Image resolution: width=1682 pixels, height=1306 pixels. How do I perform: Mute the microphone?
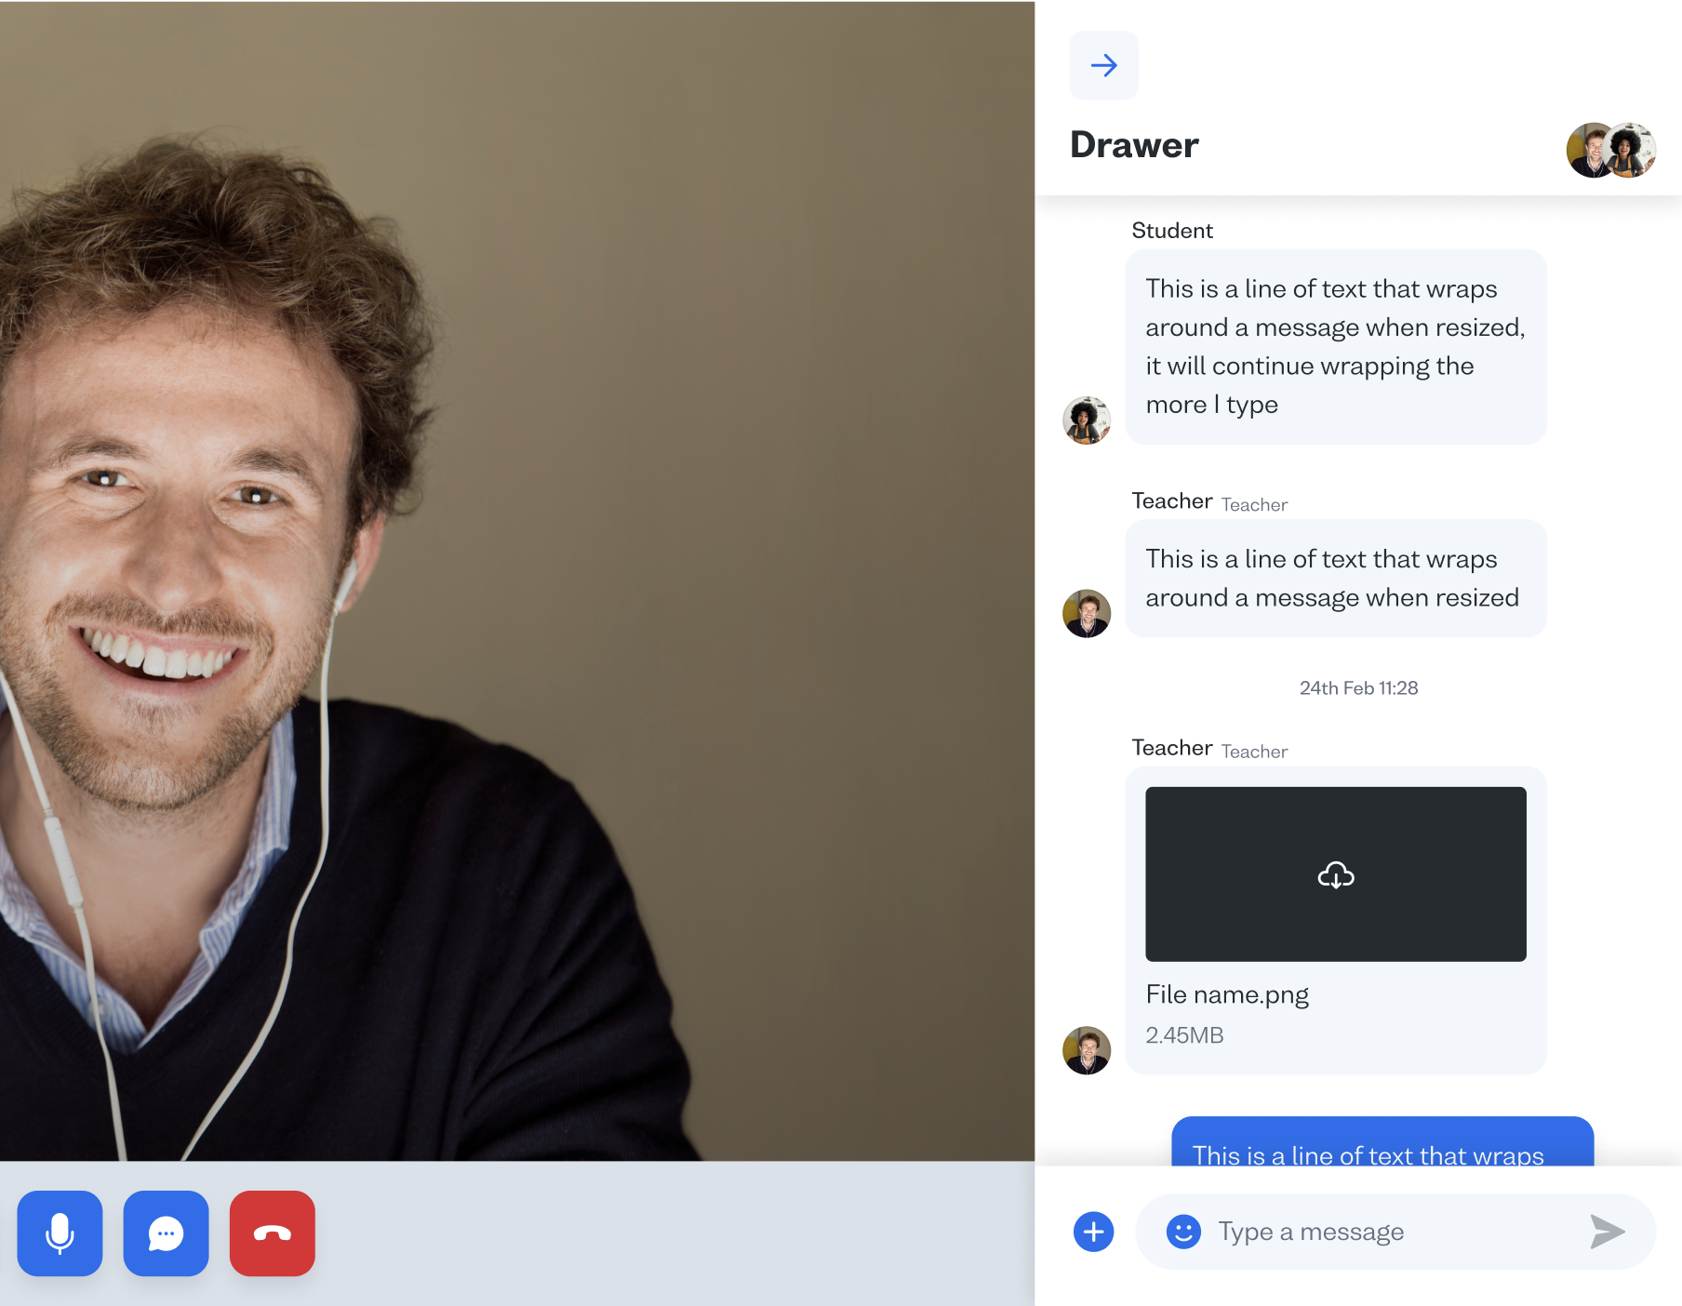click(60, 1233)
